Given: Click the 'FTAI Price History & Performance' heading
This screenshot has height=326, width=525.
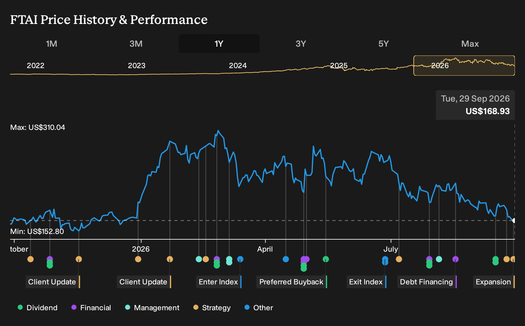Looking at the screenshot, I should [x=109, y=20].
